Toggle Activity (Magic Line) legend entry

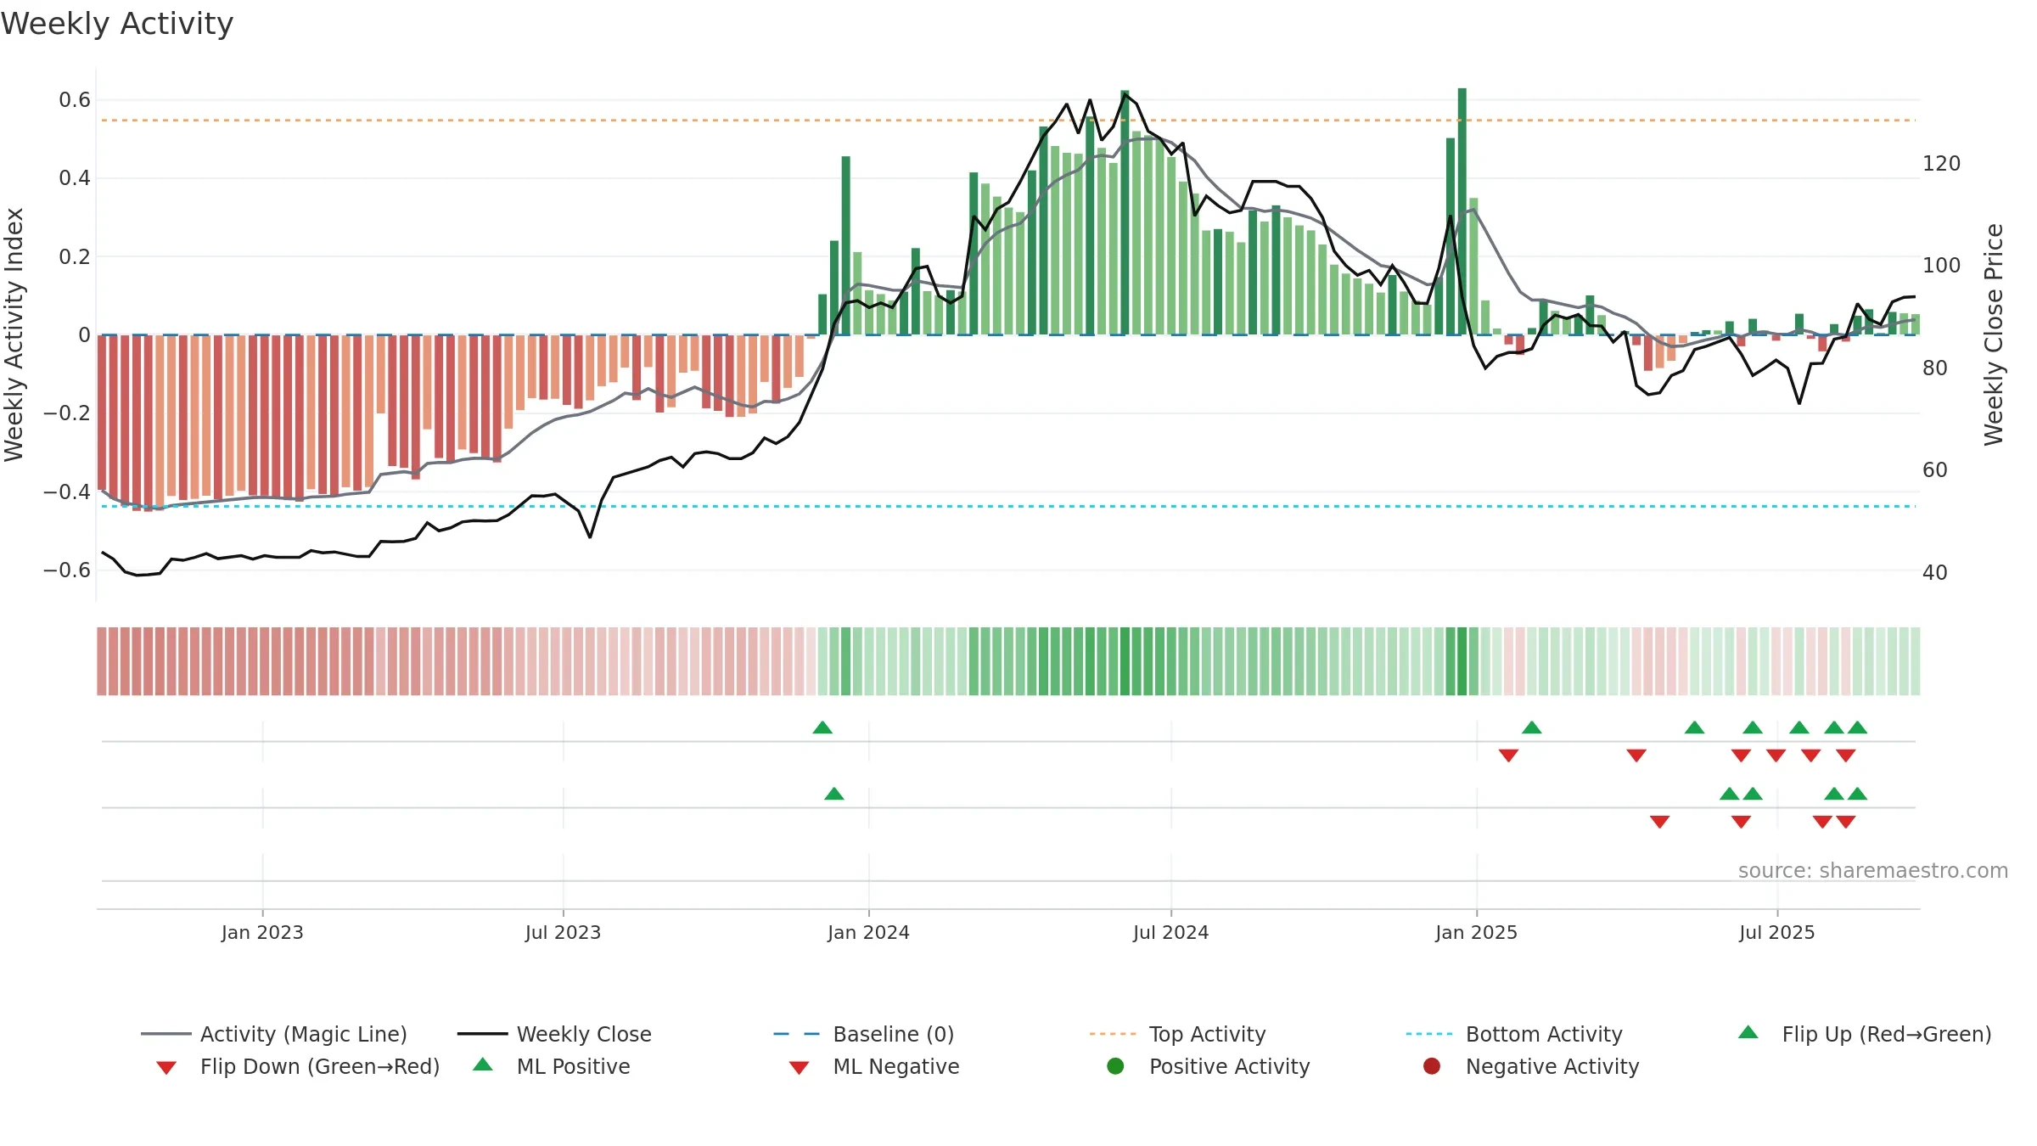[x=274, y=1034]
